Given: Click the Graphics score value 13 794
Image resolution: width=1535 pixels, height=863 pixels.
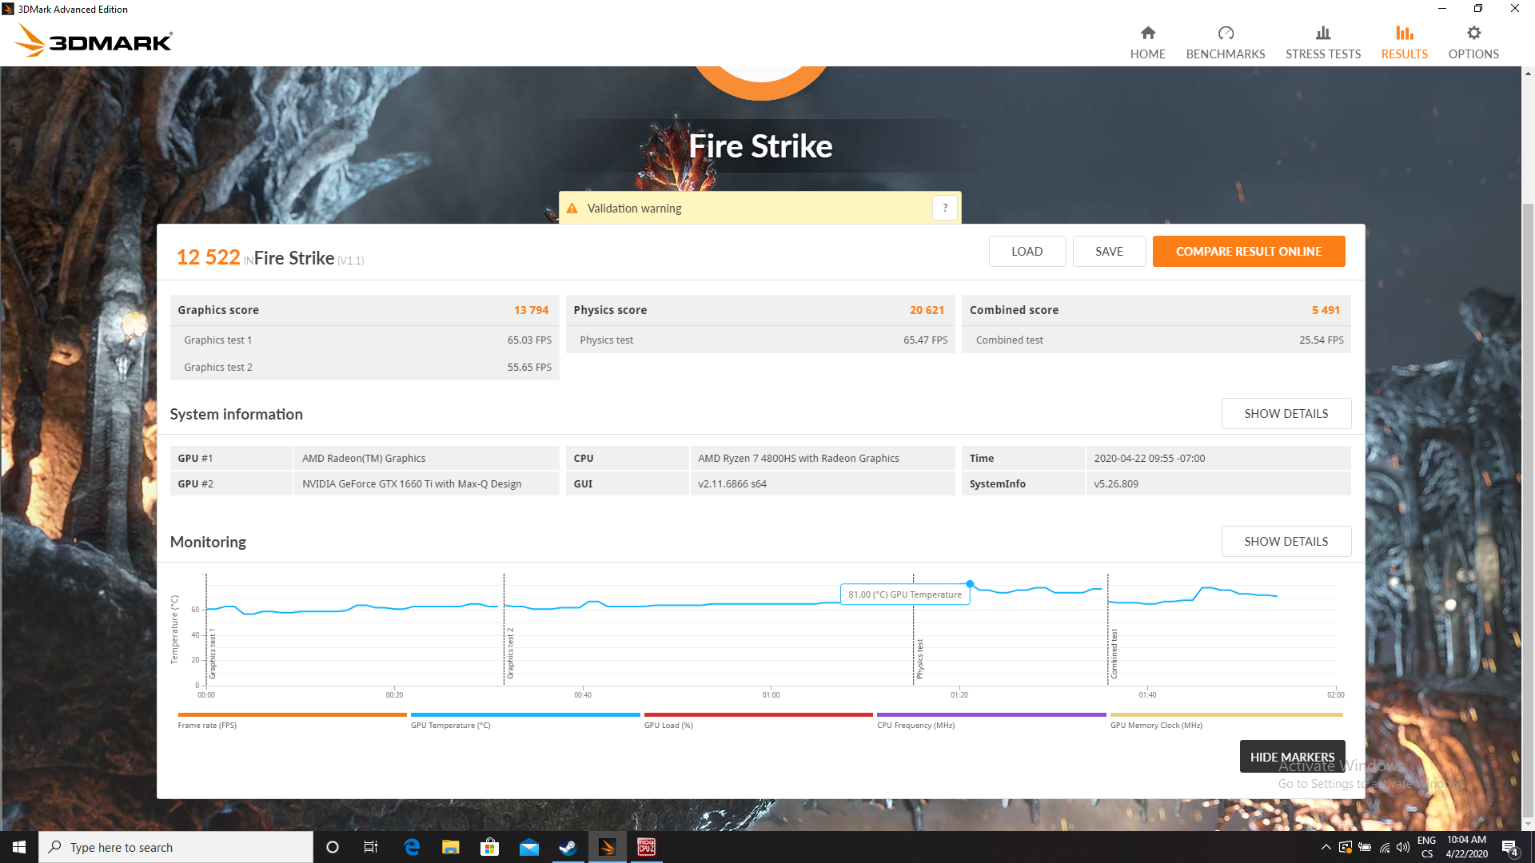Looking at the screenshot, I should pyautogui.click(x=531, y=310).
